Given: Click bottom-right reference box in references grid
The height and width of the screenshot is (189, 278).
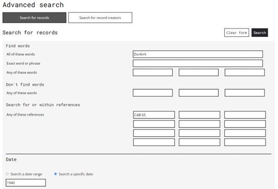Looking at the screenshot, I should (245, 142).
